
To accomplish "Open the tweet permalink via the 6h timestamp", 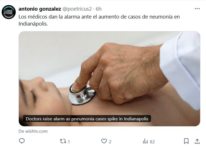I will click(99, 9).
